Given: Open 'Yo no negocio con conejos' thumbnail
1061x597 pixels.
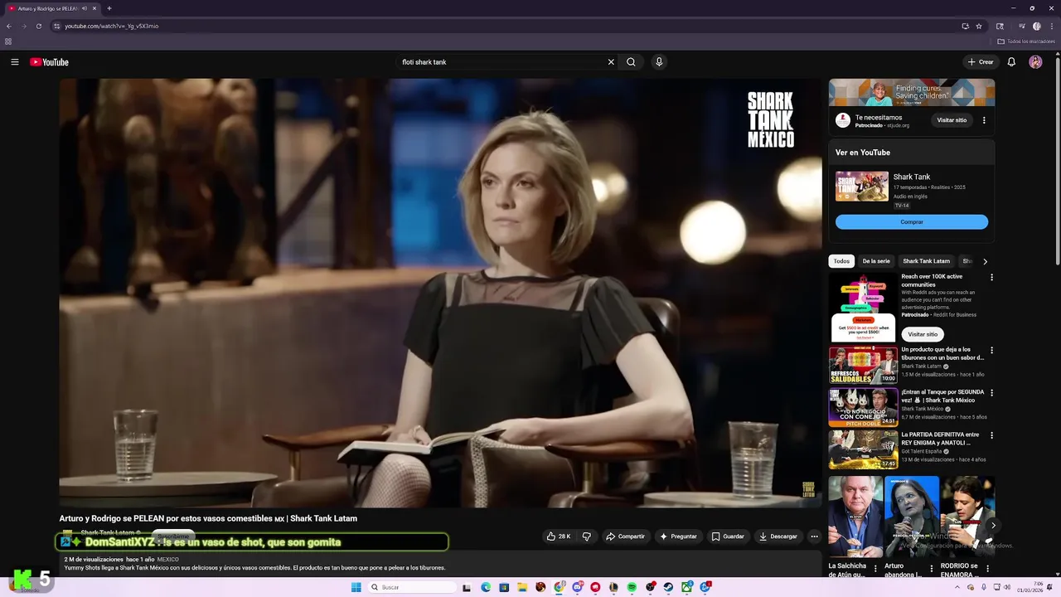Looking at the screenshot, I should [863, 406].
